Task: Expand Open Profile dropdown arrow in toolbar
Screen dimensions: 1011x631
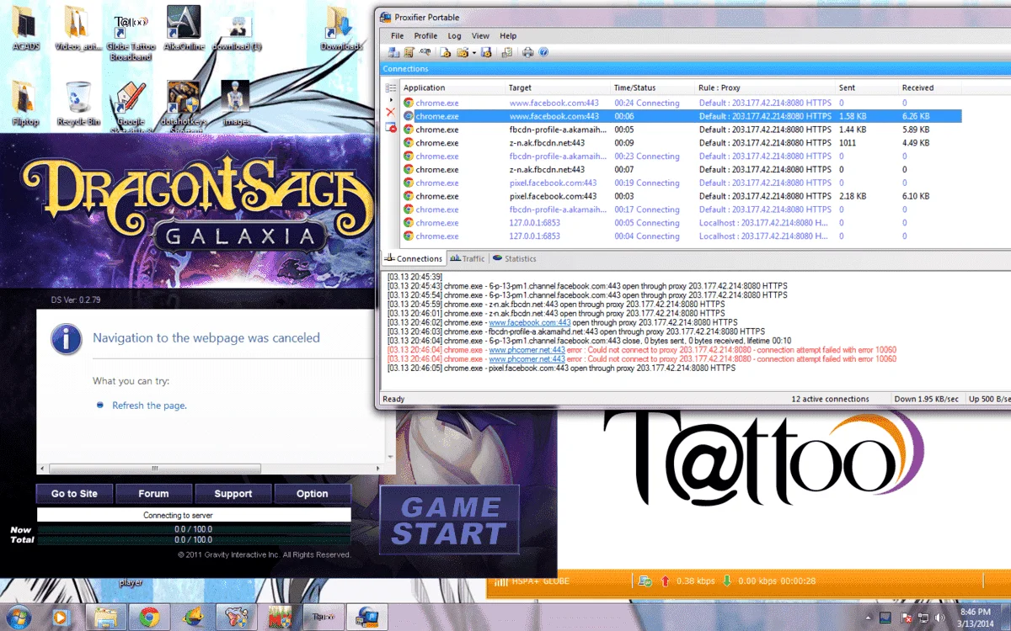Action: tap(474, 52)
